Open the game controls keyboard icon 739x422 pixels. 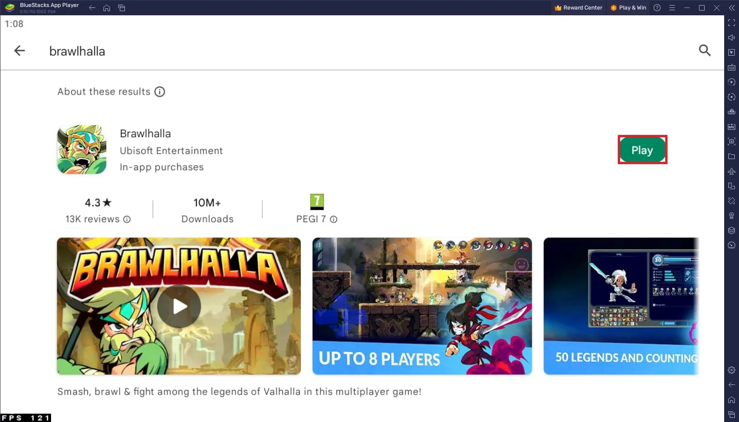tap(732, 67)
